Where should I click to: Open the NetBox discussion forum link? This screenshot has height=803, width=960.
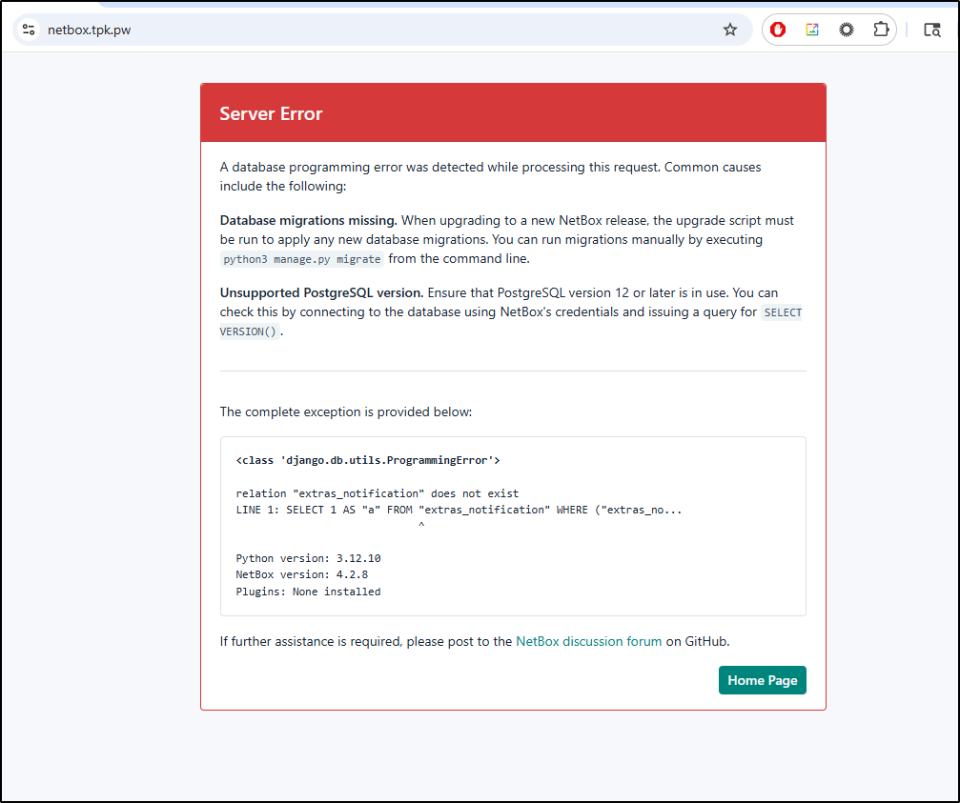pos(588,641)
